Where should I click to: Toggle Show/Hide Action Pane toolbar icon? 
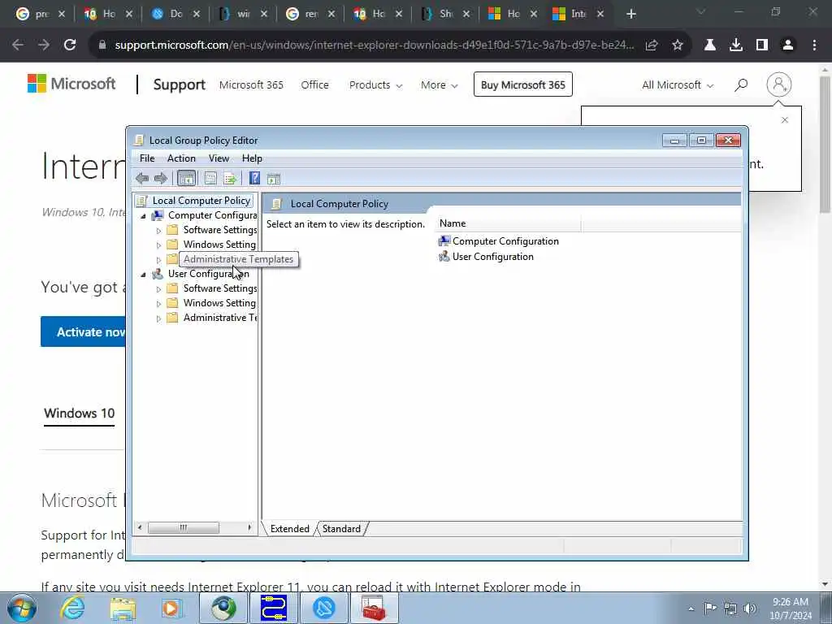point(274,179)
